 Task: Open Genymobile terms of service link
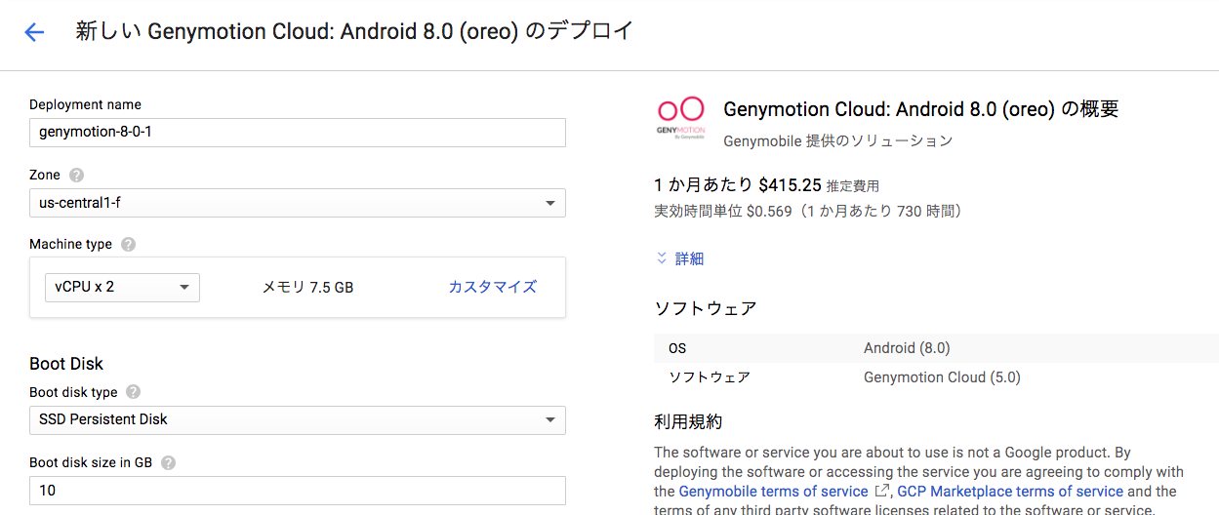click(x=773, y=491)
